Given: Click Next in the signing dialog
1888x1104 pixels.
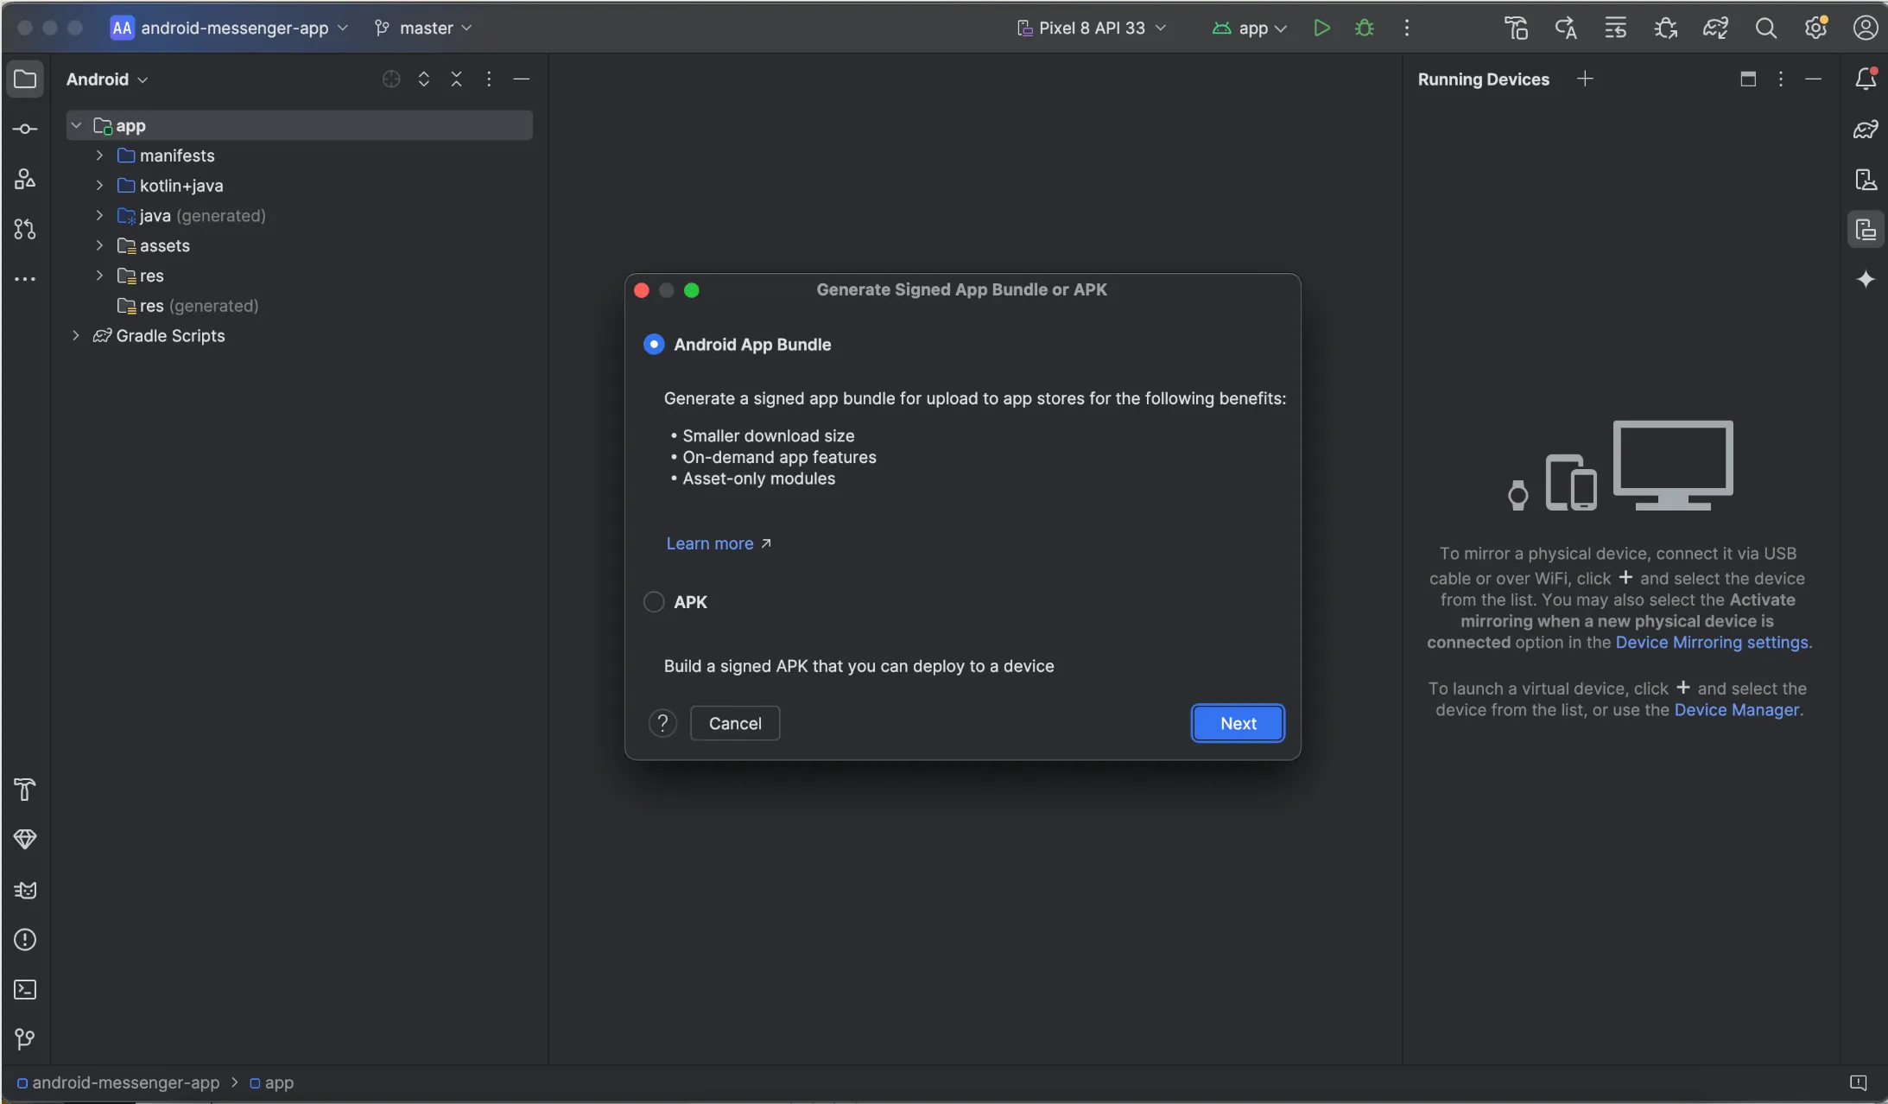Looking at the screenshot, I should pyautogui.click(x=1238, y=723).
